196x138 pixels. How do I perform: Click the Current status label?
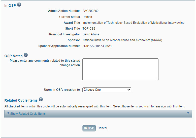(x=70, y=17)
